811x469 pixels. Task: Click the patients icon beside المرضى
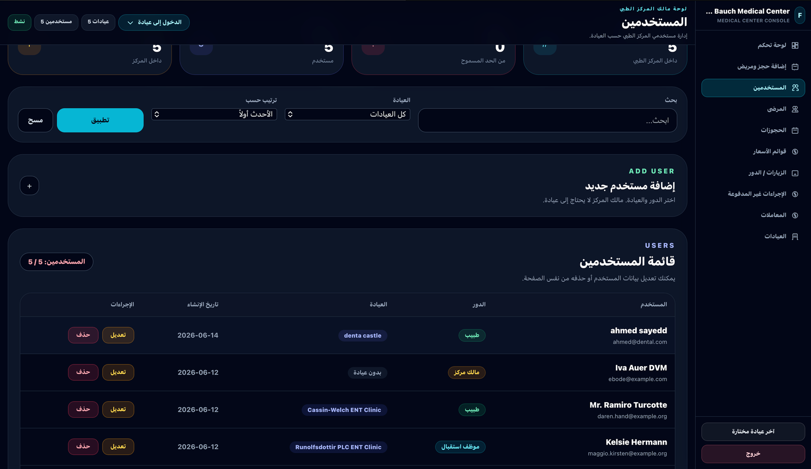click(x=795, y=109)
